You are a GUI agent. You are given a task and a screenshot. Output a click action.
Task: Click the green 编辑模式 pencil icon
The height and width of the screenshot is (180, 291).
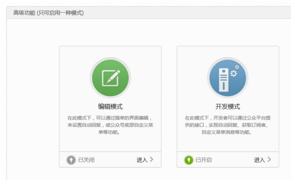coord(111,78)
